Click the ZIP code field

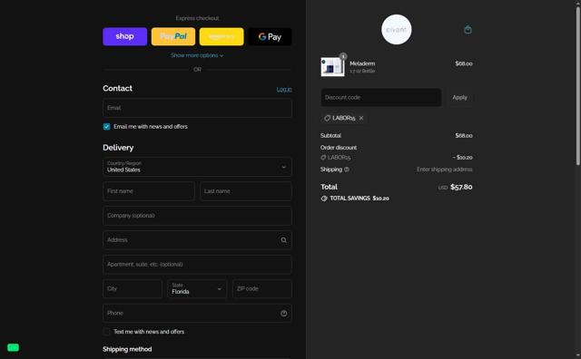coord(262,288)
